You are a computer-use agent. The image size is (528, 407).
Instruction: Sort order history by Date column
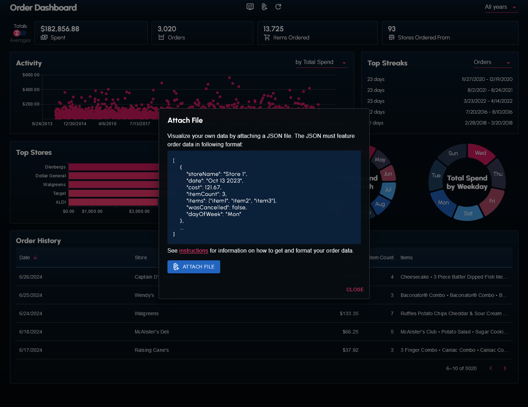25,257
